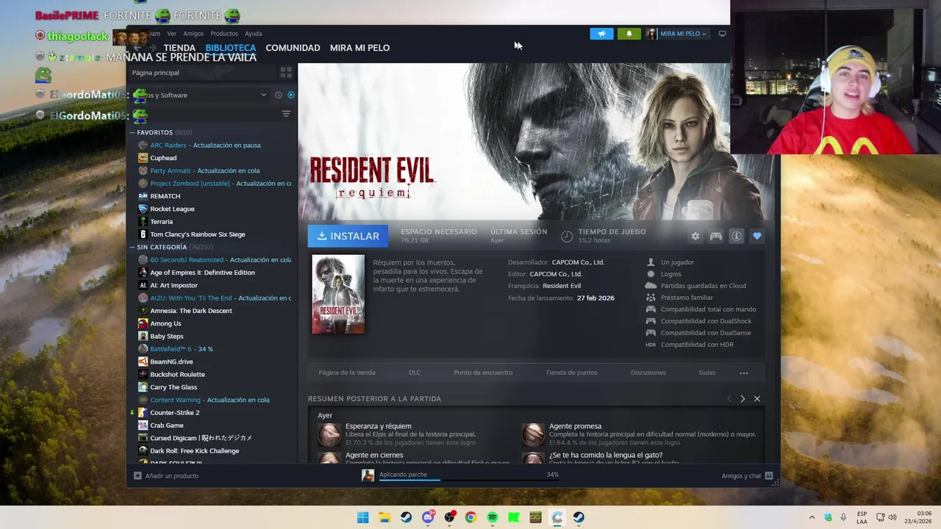The image size is (941, 529).
Task: Switch to Big Picture mode monitor icon
Action: [722, 34]
